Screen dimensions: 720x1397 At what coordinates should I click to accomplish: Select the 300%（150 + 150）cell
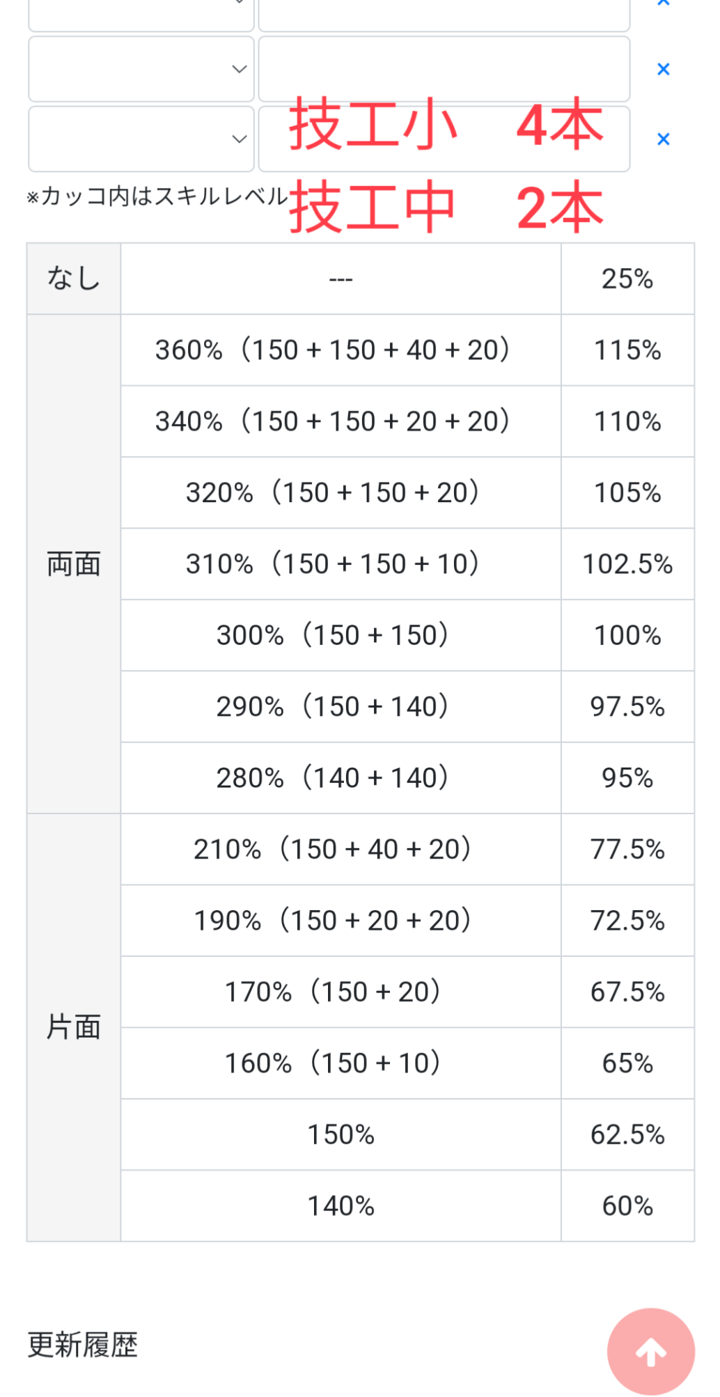tap(341, 635)
